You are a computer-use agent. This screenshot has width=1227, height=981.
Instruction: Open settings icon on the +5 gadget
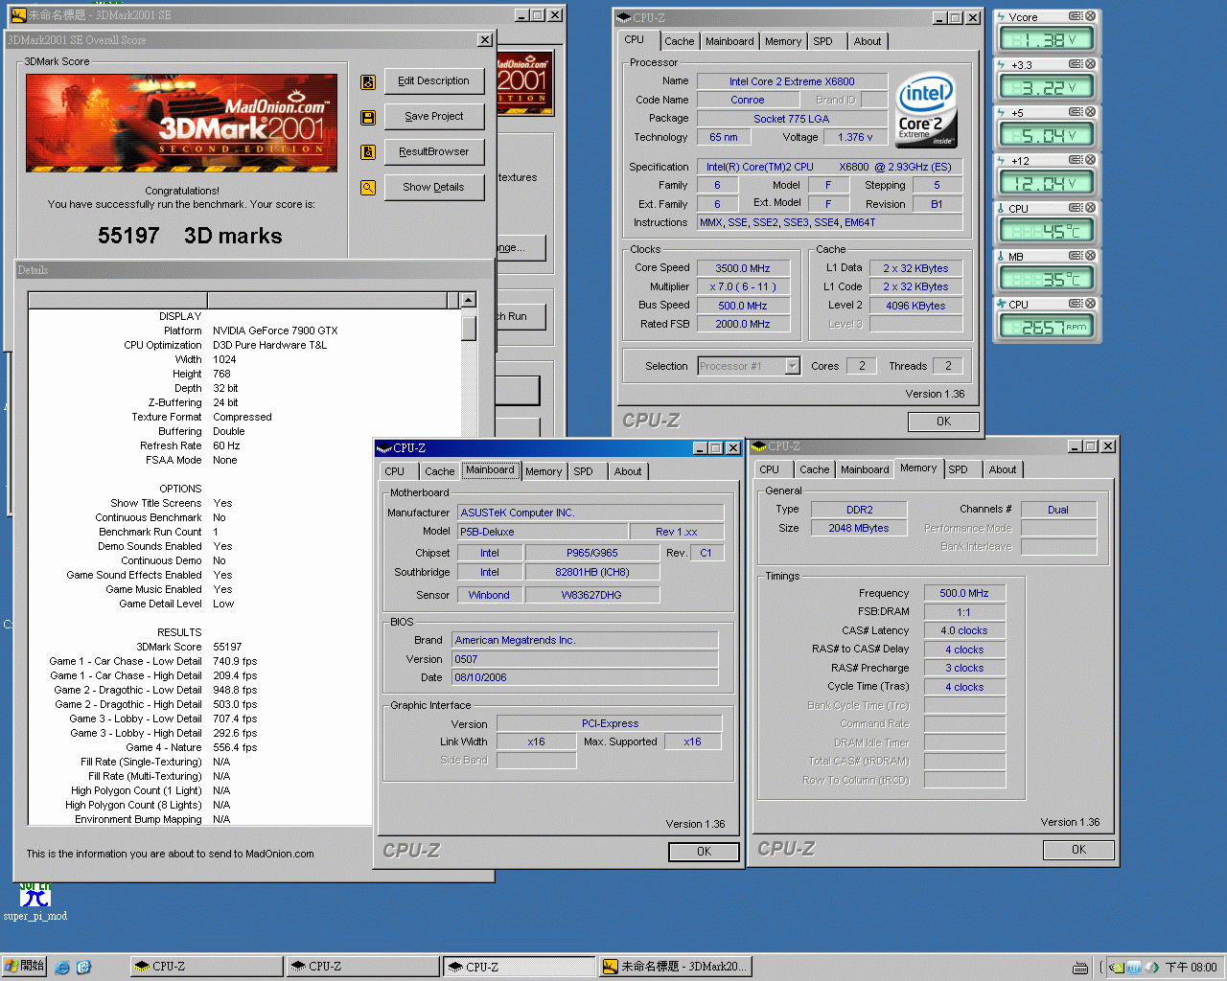coord(1076,112)
